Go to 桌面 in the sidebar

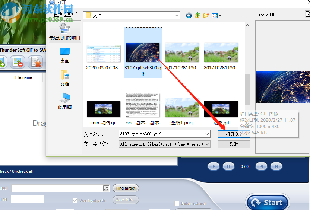pos(65,55)
